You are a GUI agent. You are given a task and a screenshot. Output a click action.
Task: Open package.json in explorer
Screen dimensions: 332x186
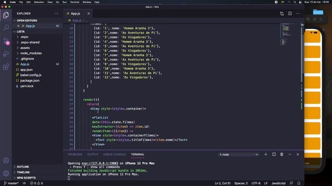(x=30, y=81)
